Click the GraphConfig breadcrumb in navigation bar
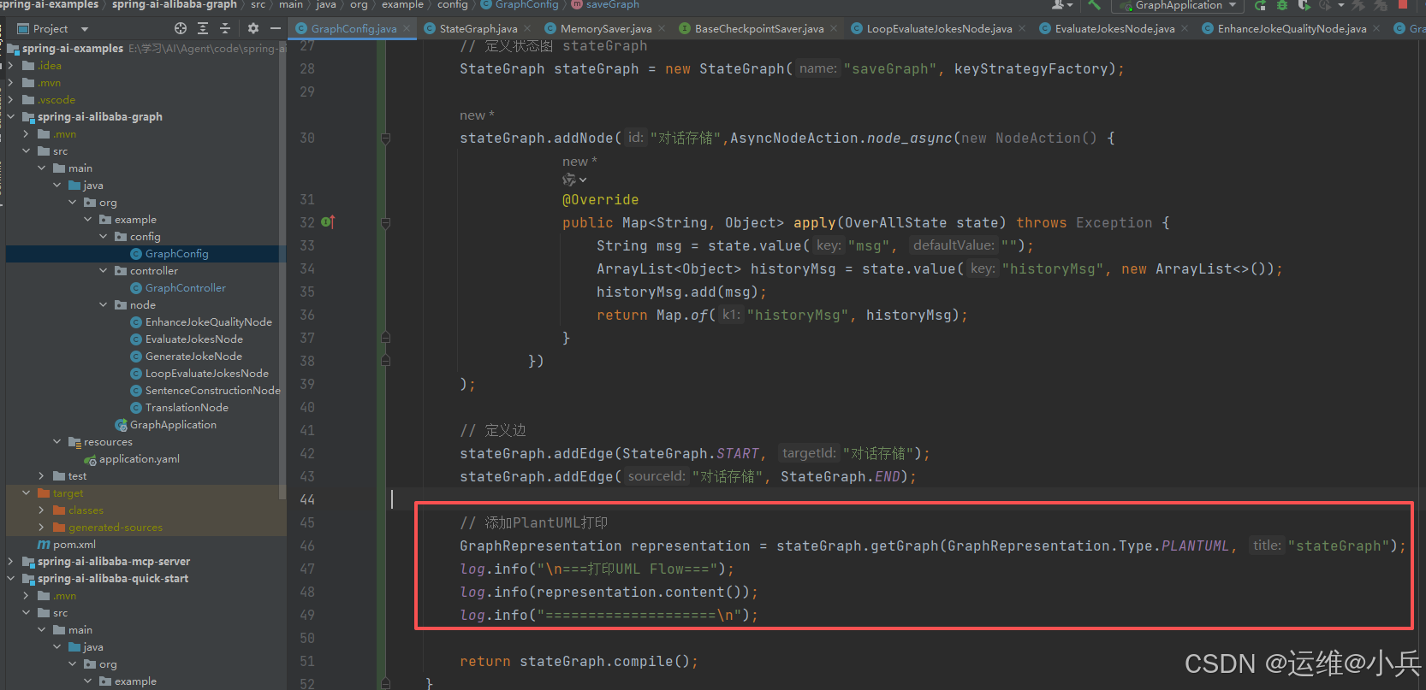This screenshot has width=1426, height=690. (526, 5)
